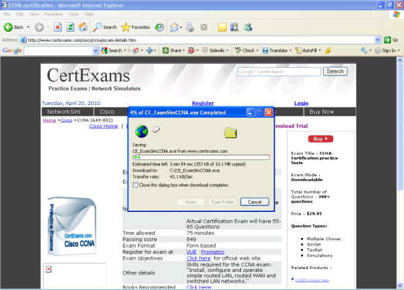Click the Print icon in toolbar
Image resolution: width=404 pixels, height=290 pixels.
pyautogui.click(x=190, y=27)
